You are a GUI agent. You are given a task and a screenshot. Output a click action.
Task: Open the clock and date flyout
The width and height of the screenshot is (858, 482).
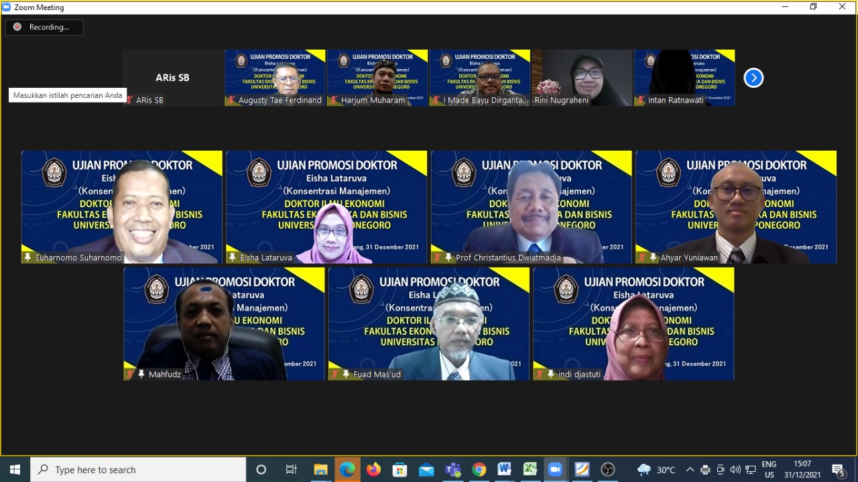point(802,469)
